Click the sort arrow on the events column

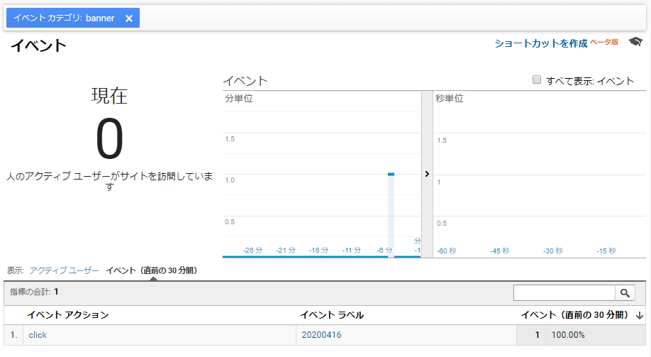click(x=640, y=316)
